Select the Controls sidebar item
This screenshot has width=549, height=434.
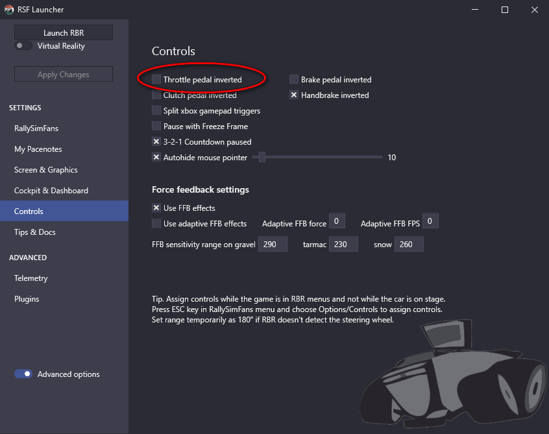tap(64, 211)
